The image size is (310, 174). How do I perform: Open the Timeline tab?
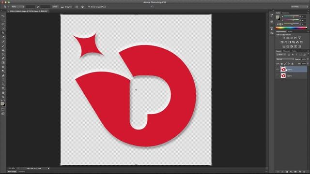(x=22, y=172)
